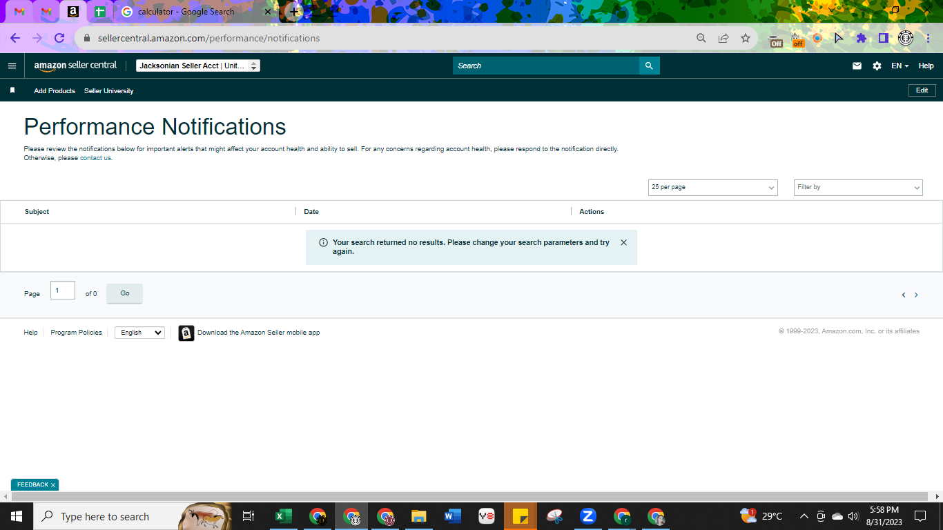Image resolution: width=943 pixels, height=530 pixels.
Task: Click the search magnifier button
Action: 649,66
